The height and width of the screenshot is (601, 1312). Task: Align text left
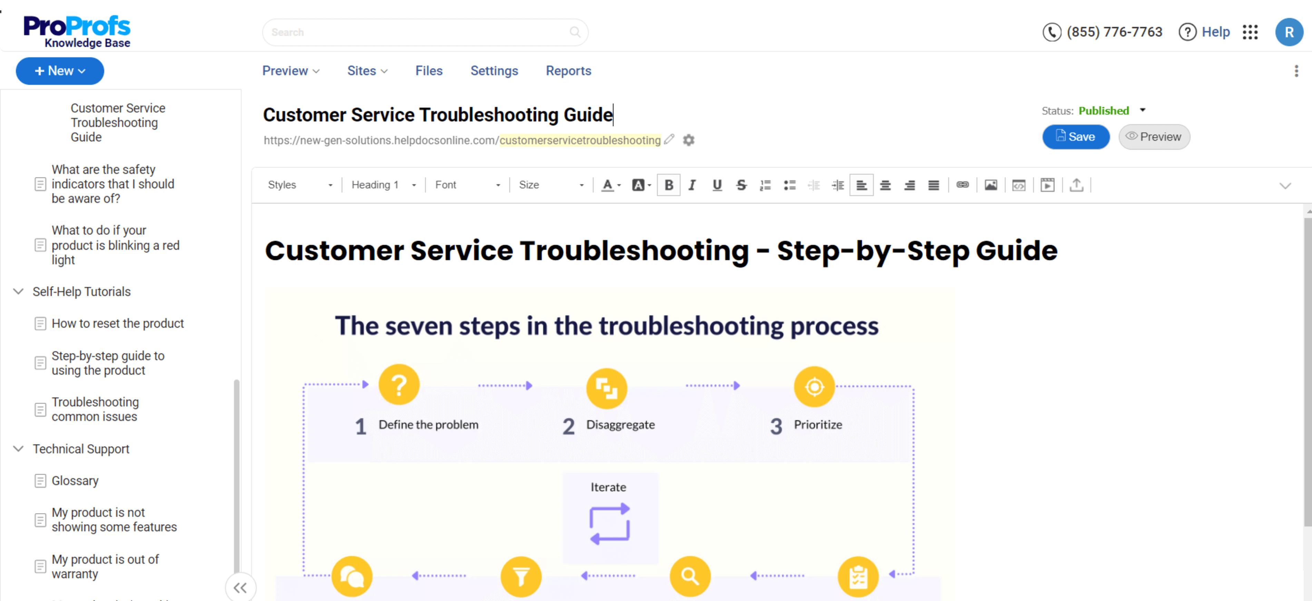coord(862,185)
